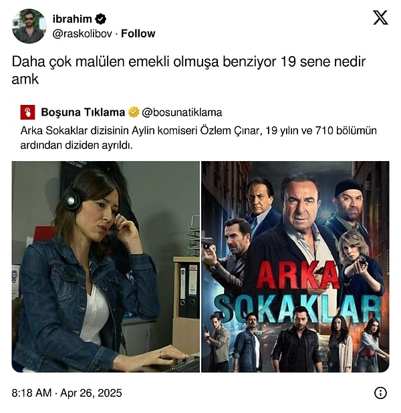401x413 pixels.
Task: Click the red ARKA title on the poster
Action: (x=297, y=275)
